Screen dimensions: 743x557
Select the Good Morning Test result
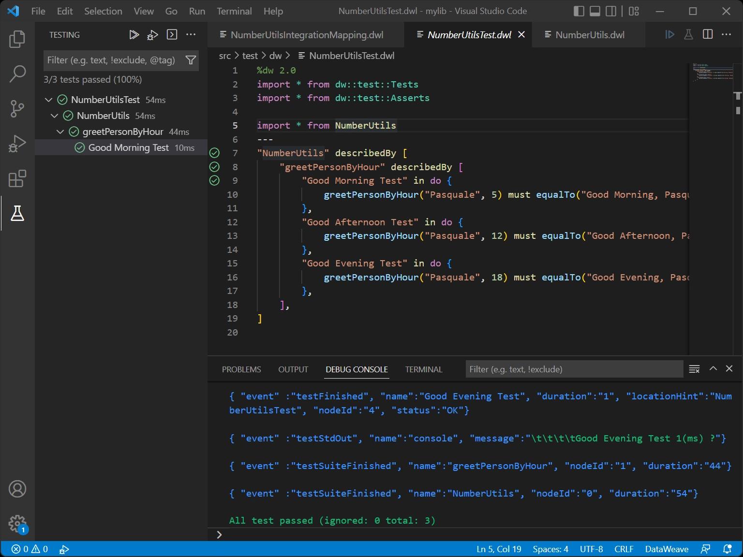click(128, 147)
